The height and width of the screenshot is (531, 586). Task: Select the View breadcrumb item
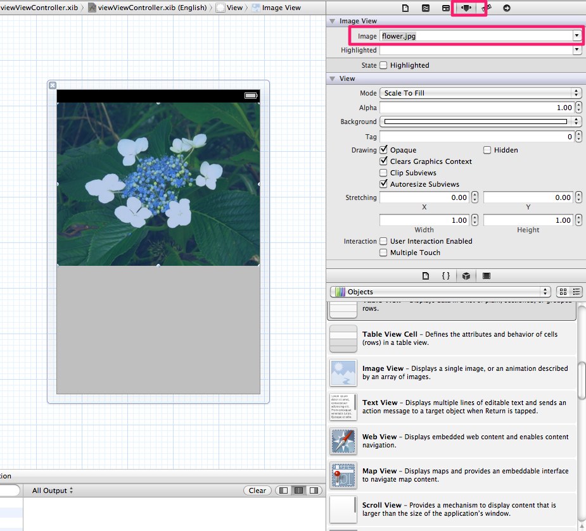coord(229,8)
